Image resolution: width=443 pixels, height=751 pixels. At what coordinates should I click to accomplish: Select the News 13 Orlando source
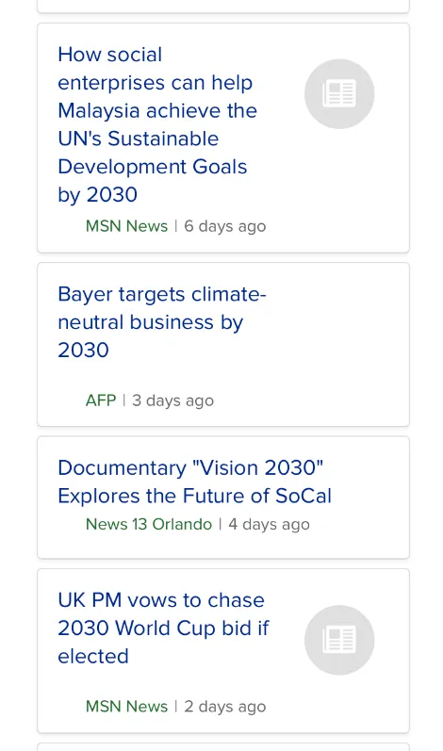149,524
